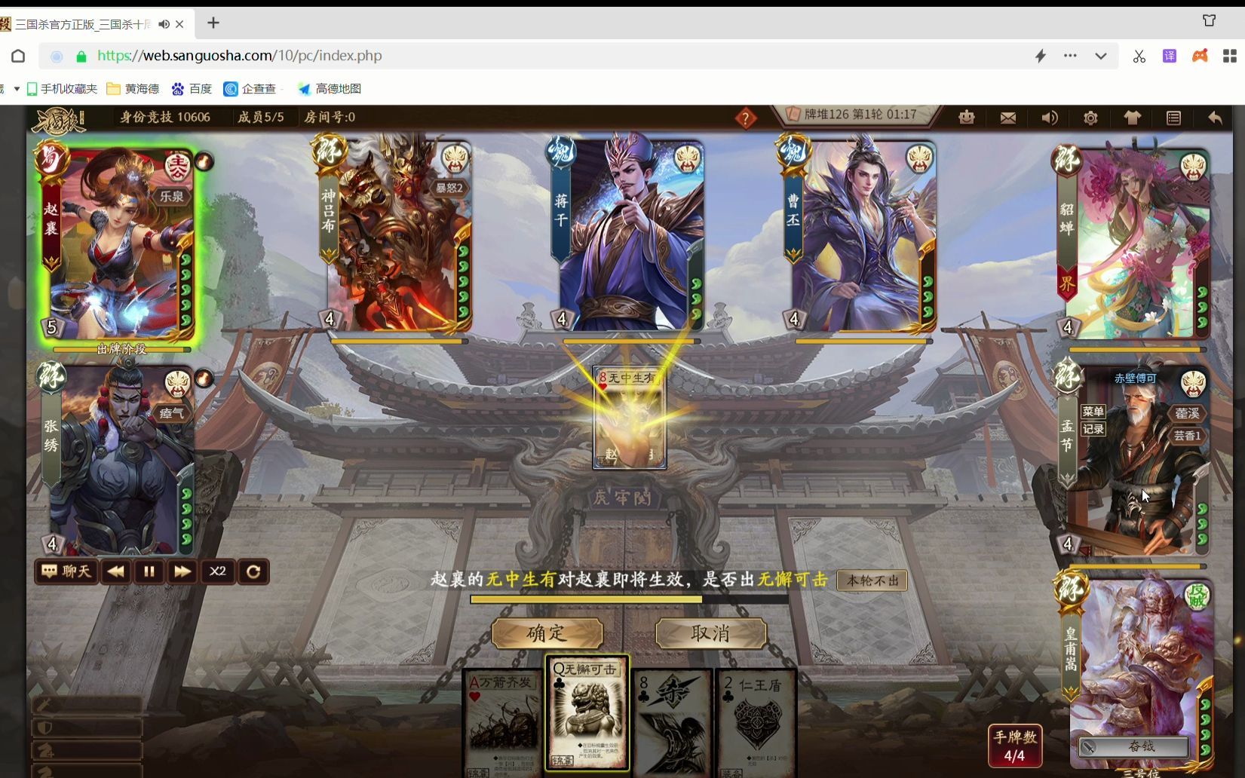Confirm with the 确定 button
Screen dimensions: 1245x778
pos(547,633)
